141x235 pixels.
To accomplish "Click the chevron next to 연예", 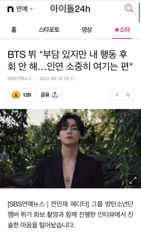I will (x=31, y=9).
